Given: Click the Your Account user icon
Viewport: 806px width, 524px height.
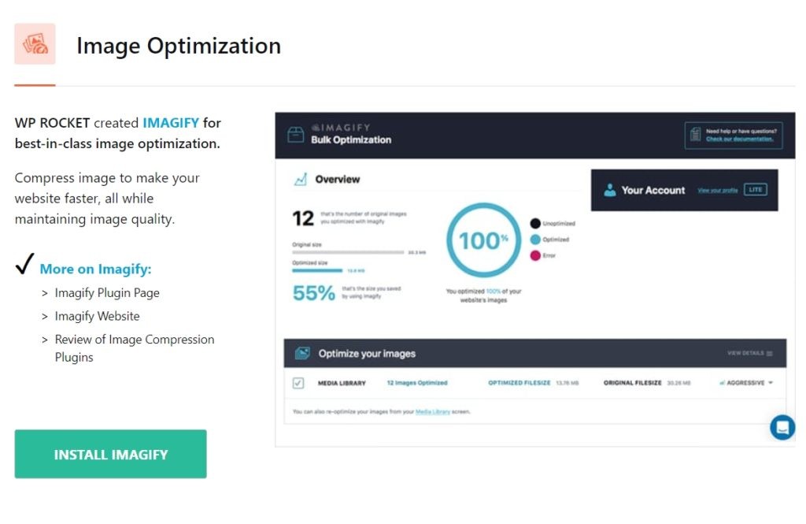Looking at the screenshot, I should tap(610, 190).
